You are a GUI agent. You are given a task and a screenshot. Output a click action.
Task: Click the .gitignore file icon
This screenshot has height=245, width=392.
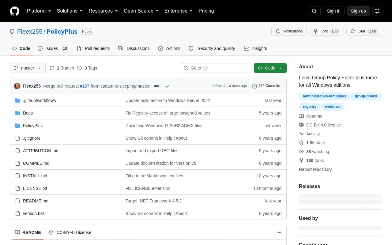click(17, 138)
